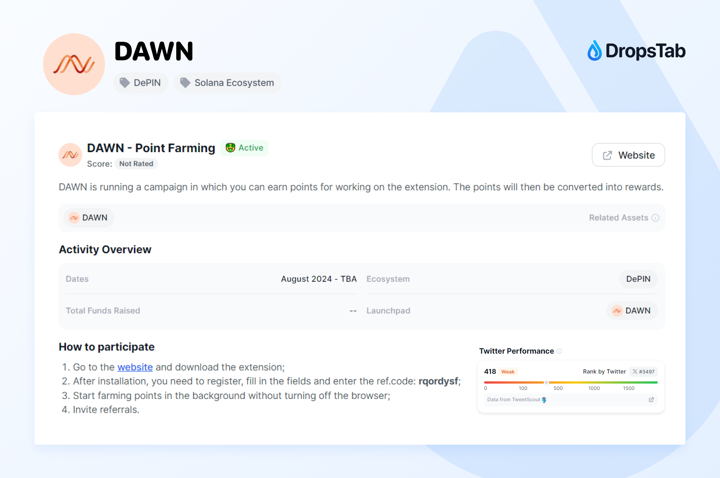
Task: Open the Website button
Action: click(628, 155)
